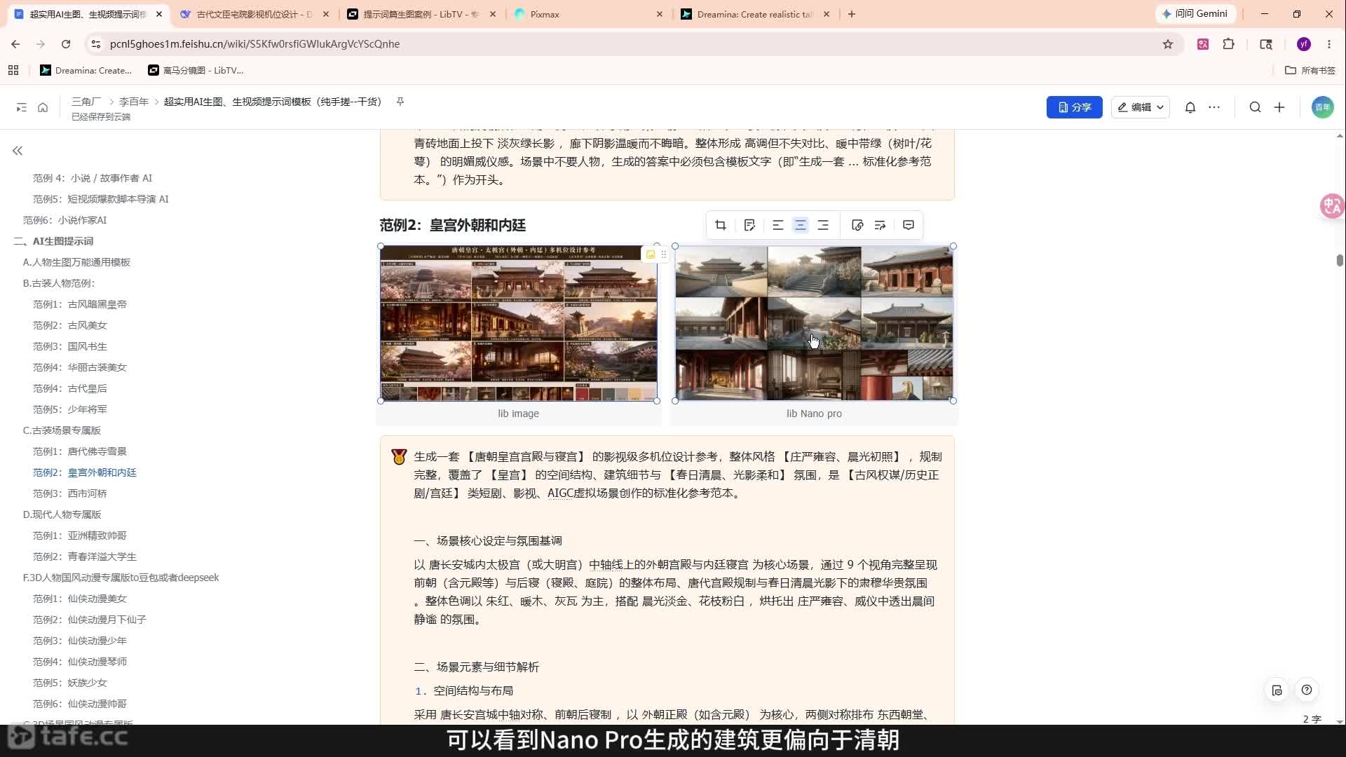
Task: Select outline item 范例2：皇宫外朝和内廷
Action: [85, 472]
